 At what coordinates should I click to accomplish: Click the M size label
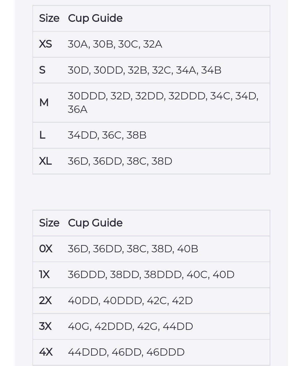(x=44, y=102)
